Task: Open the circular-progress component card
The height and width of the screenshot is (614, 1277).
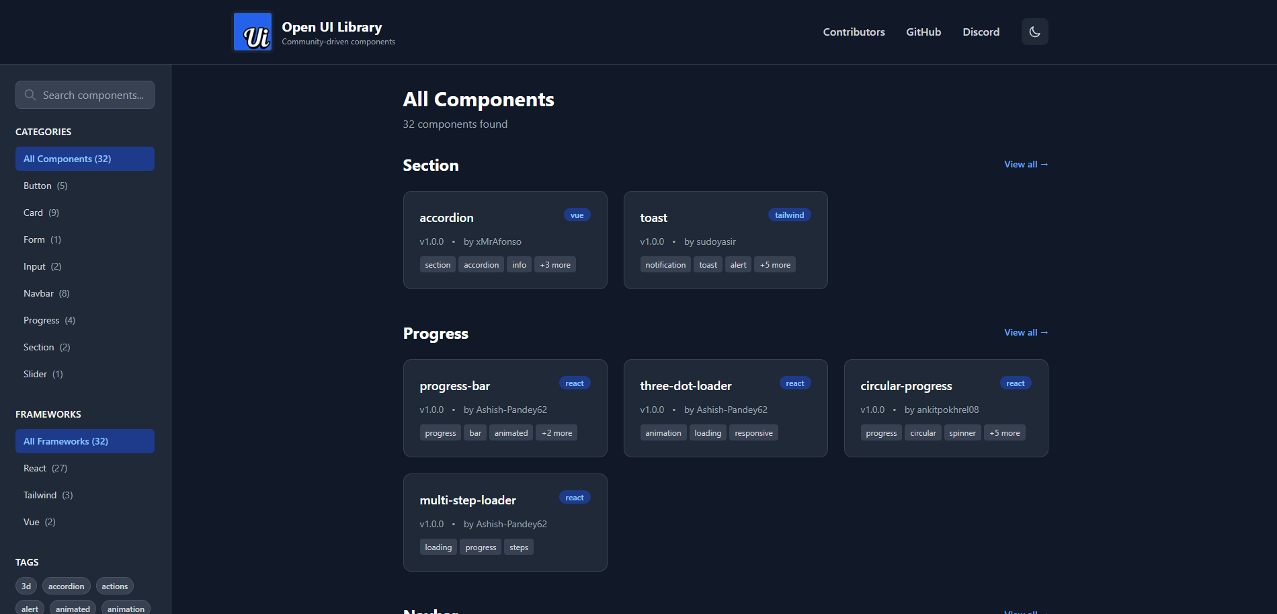Action: click(906, 386)
